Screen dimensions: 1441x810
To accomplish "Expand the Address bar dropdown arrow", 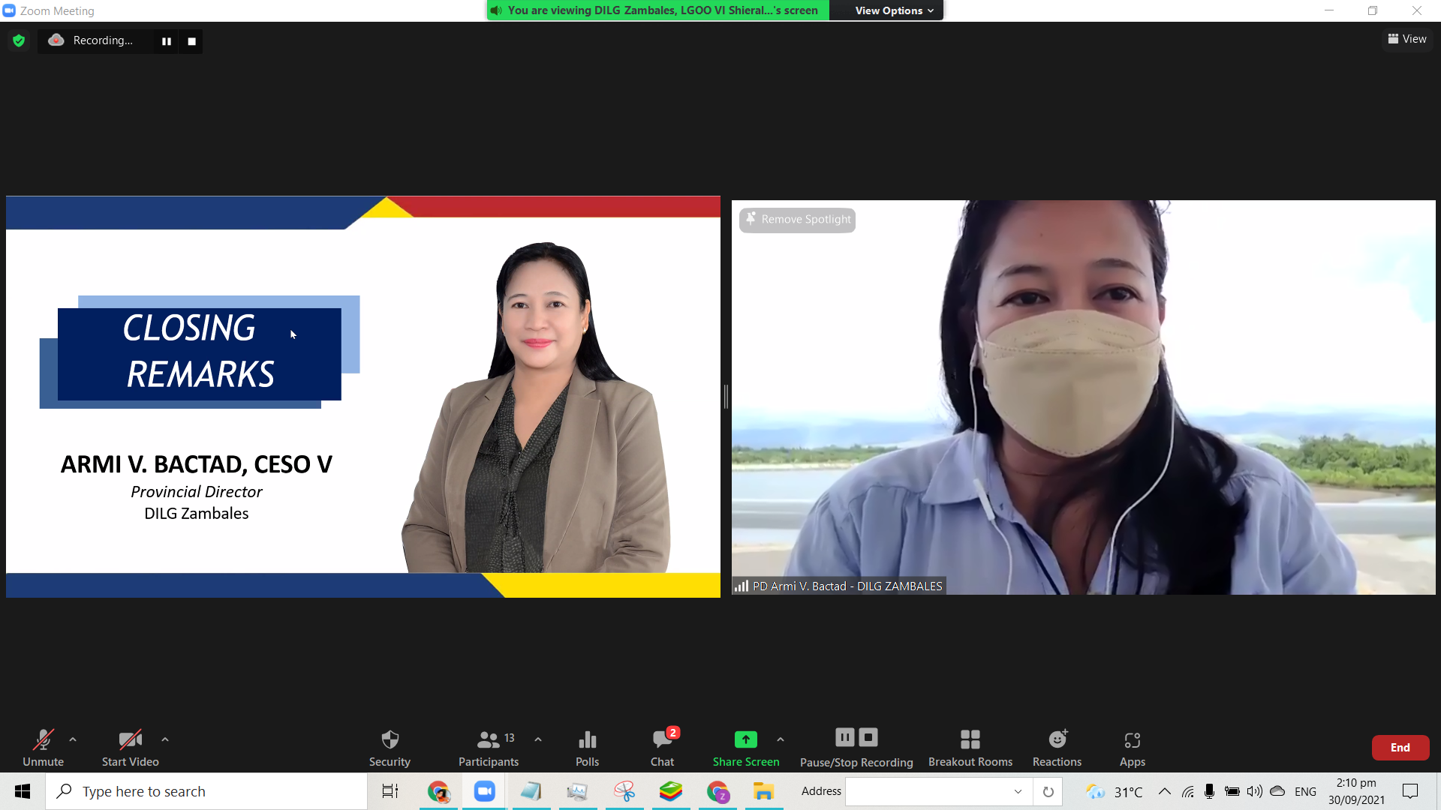I will pyautogui.click(x=1018, y=791).
